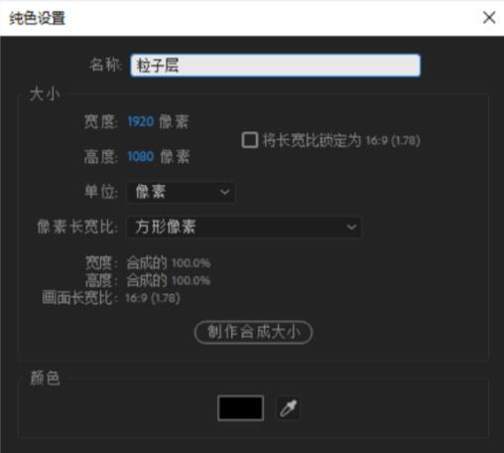This screenshot has height=453, width=504.
Task: Click the 将长宽比锁定为 16:9 (1.78) label text
Action: point(341,140)
